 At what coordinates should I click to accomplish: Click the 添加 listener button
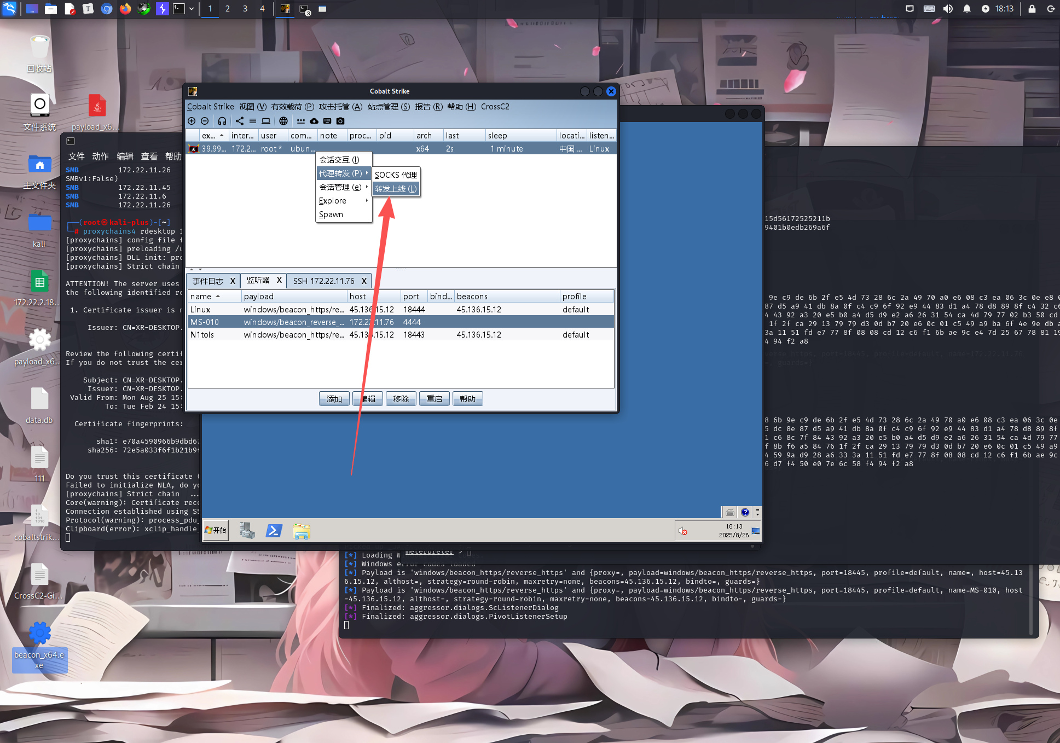pyautogui.click(x=334, y=399)
